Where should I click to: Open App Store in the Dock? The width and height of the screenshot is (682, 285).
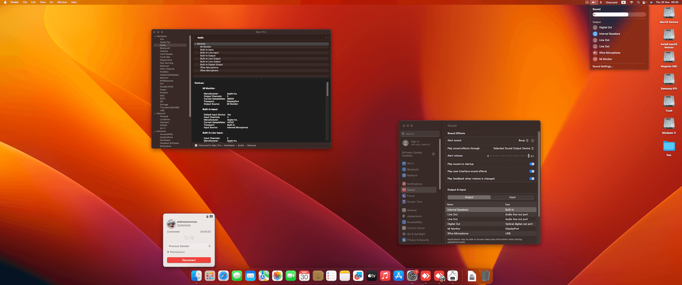coord(399,276)
